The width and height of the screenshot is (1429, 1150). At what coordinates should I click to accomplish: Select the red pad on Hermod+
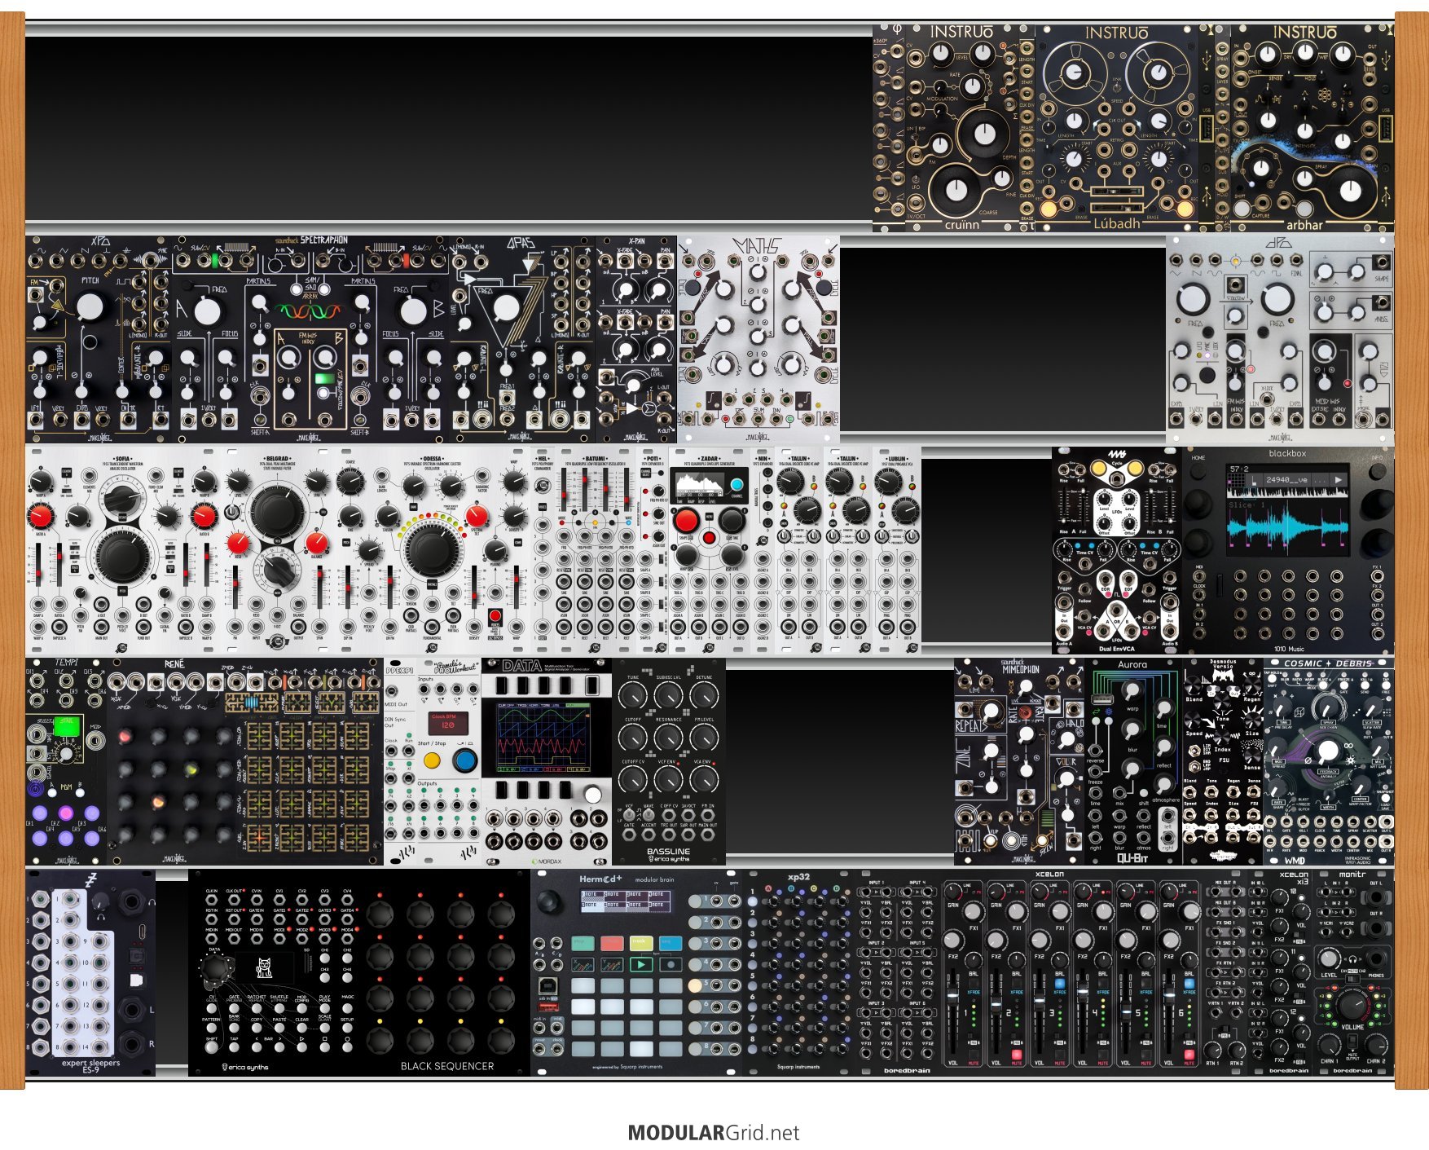[612, 943]
